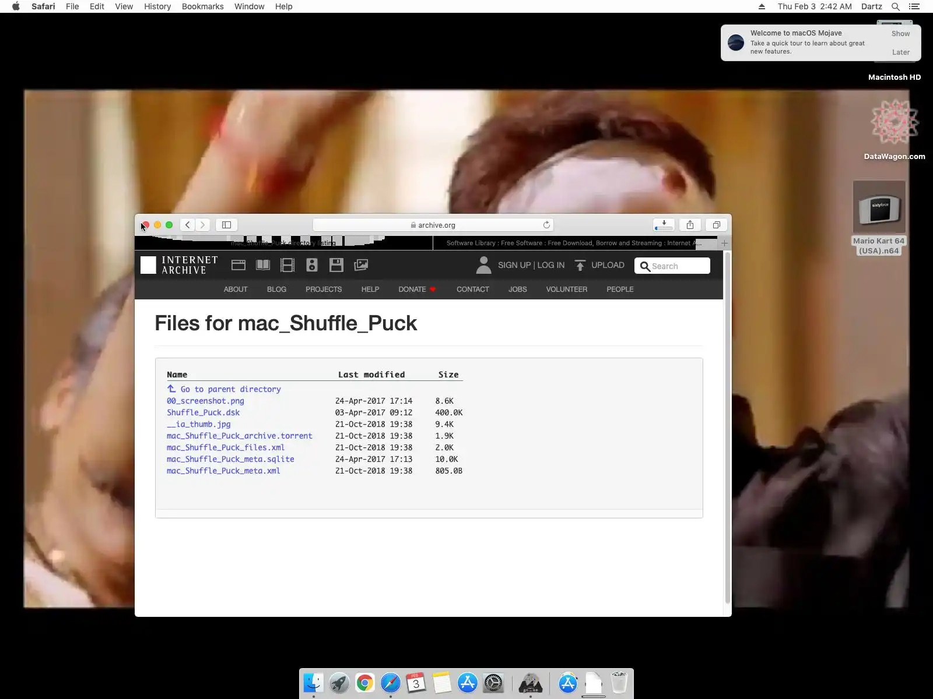Viewport: 933px width, 699px height.
Task: Open Google Chrome from the Dock
Action: (x=365, y=683)
